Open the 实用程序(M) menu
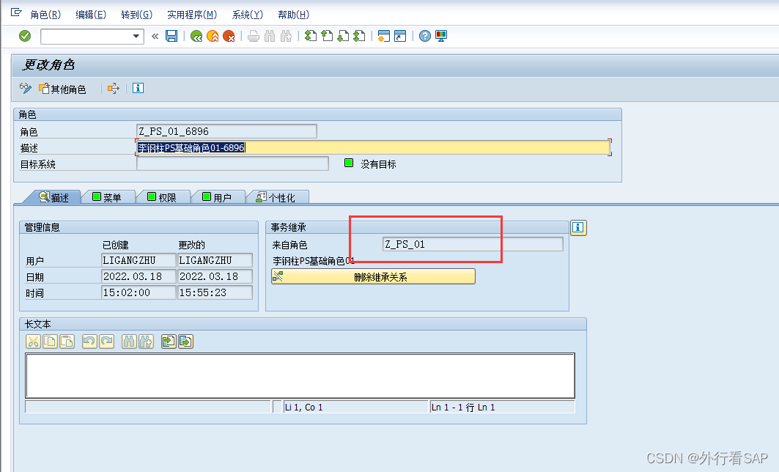This screenshot has width=779, height=472. point(192,15)
